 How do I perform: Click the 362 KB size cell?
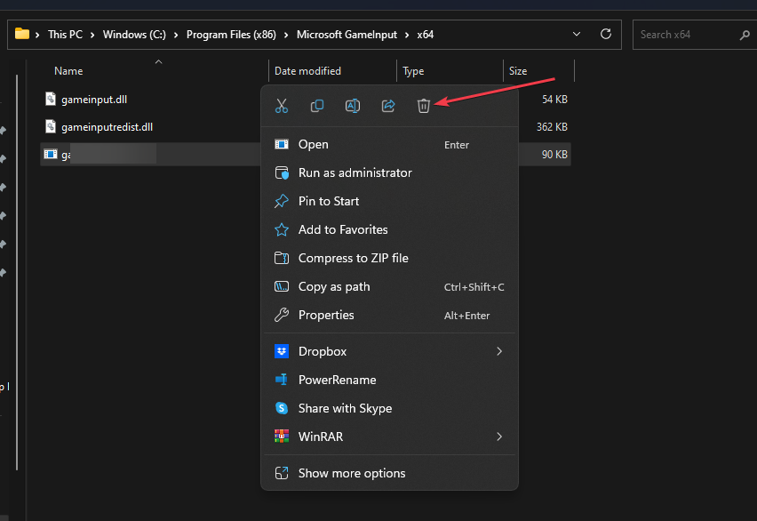pos(552,127)
